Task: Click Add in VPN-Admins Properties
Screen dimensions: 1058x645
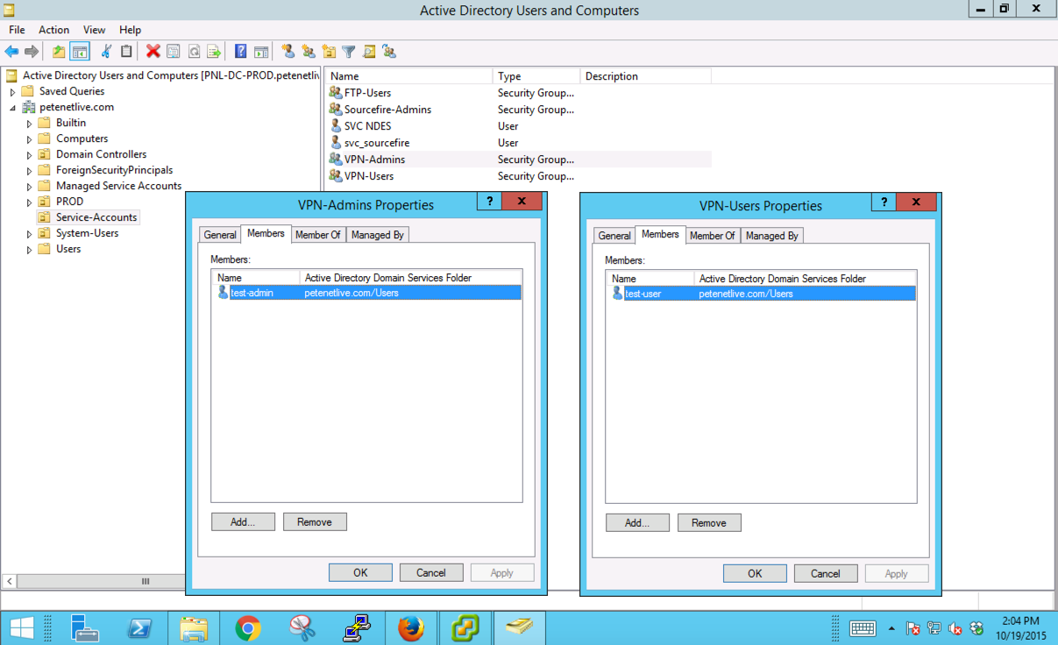Action: pyautogui.click(x=243, y=521)
